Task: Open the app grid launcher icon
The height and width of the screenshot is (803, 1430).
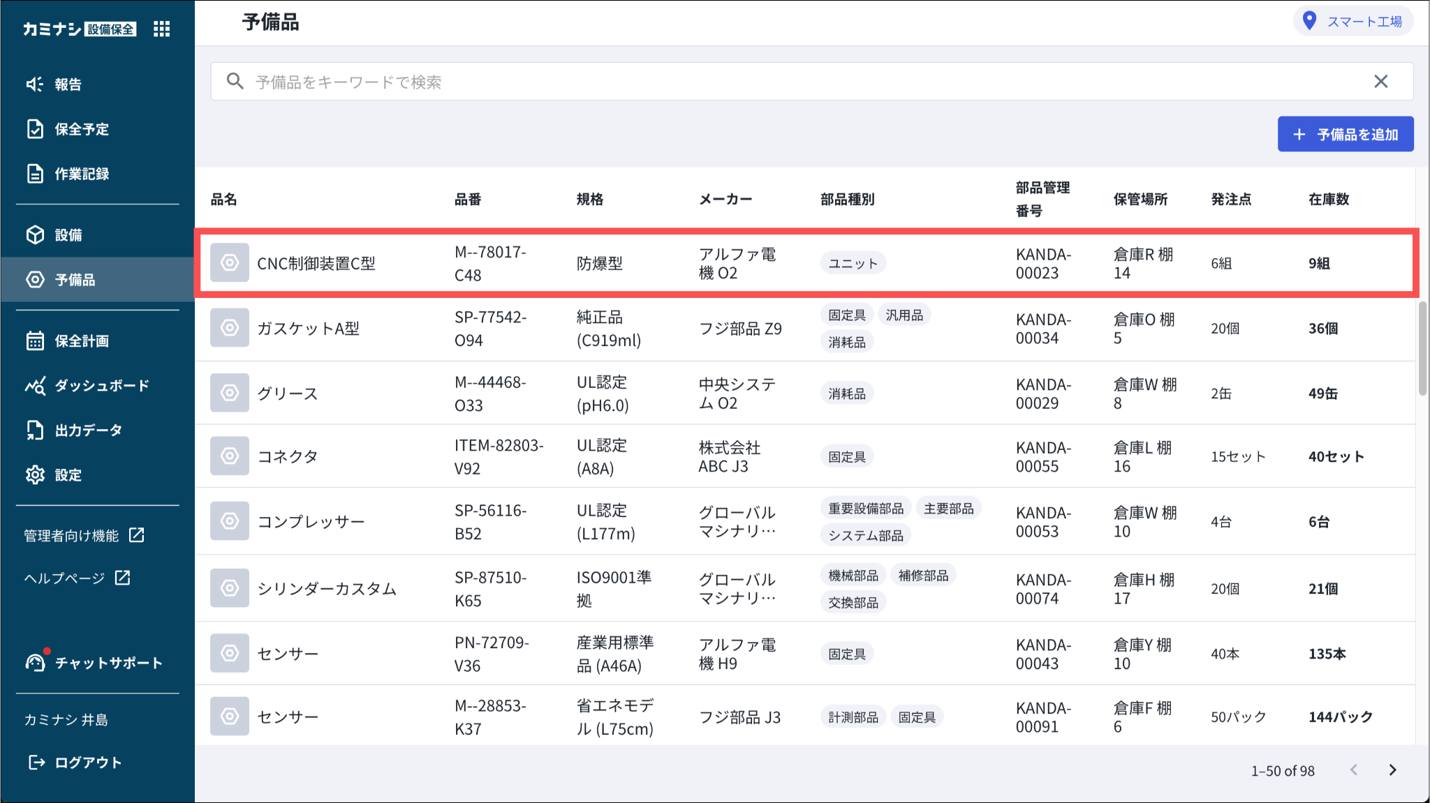Action: tap(161, 29)
